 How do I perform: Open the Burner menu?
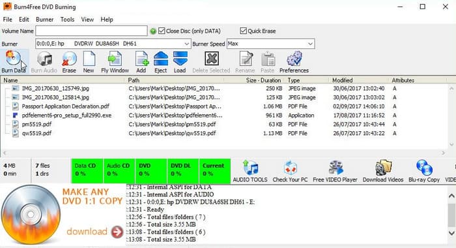[44, 20]
